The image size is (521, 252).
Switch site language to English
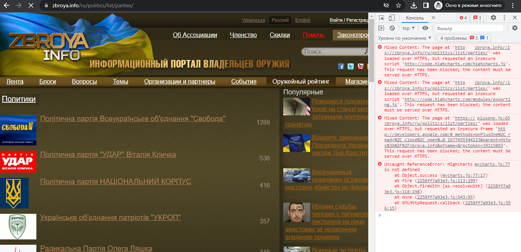tap(303, 20)
